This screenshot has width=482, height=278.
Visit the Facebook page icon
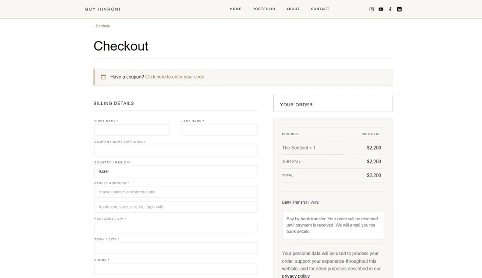point(390,9)
